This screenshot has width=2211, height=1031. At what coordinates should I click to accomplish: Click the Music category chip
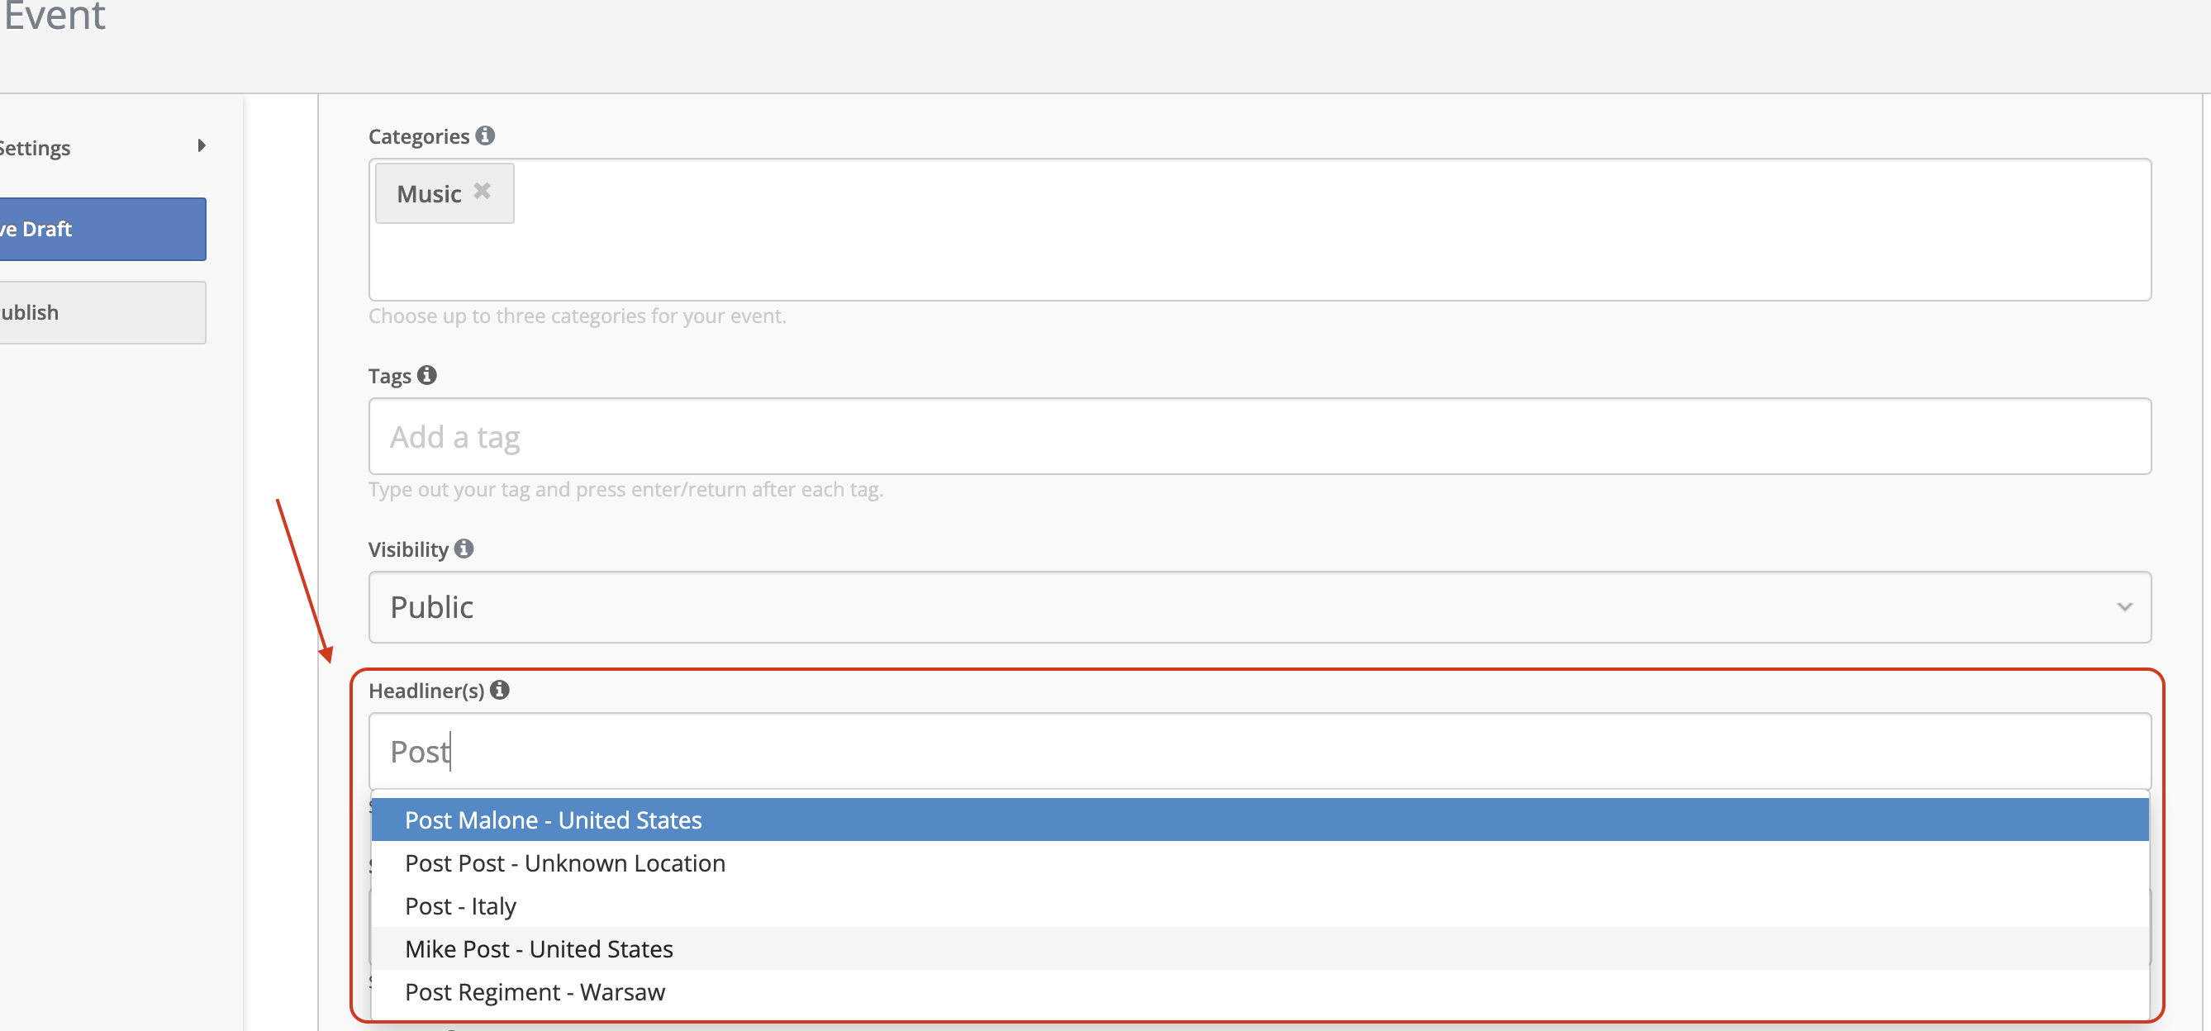(x=445, y=193)
